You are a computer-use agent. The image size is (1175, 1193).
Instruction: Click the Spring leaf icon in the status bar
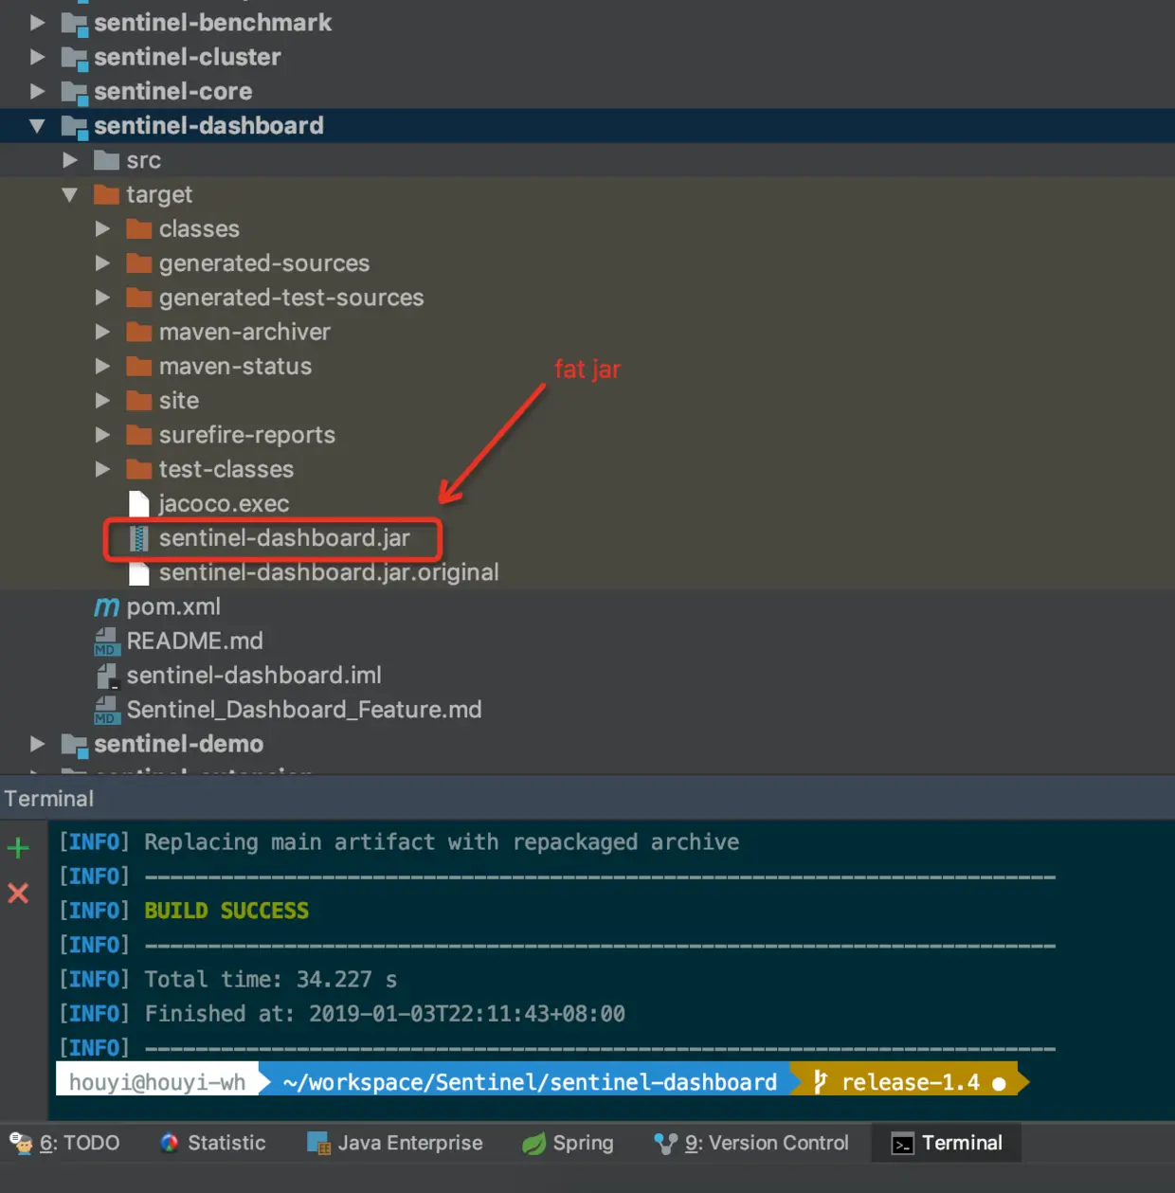coord(533,1143)
